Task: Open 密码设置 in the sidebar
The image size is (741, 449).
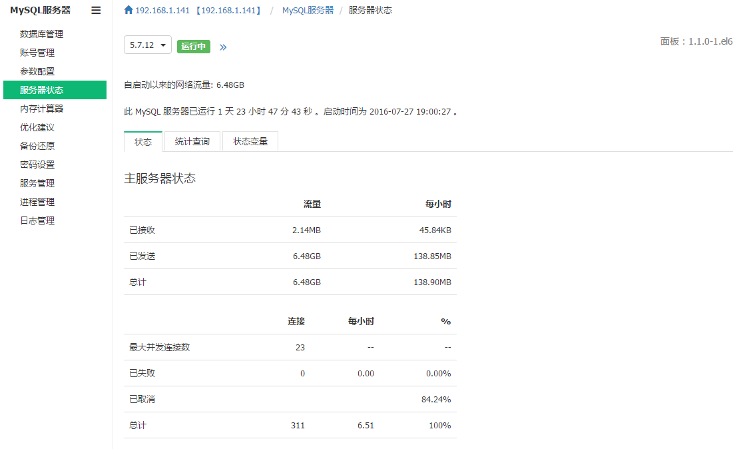Action: coord(37,165)
